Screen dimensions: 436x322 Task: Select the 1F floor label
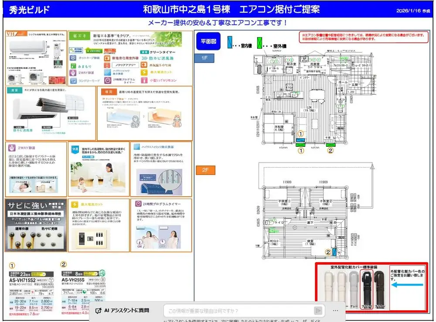tap(204, 58)
